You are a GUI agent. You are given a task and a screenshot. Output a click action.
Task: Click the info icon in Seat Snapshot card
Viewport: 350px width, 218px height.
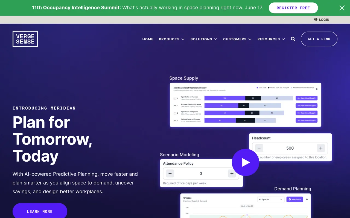317,89
